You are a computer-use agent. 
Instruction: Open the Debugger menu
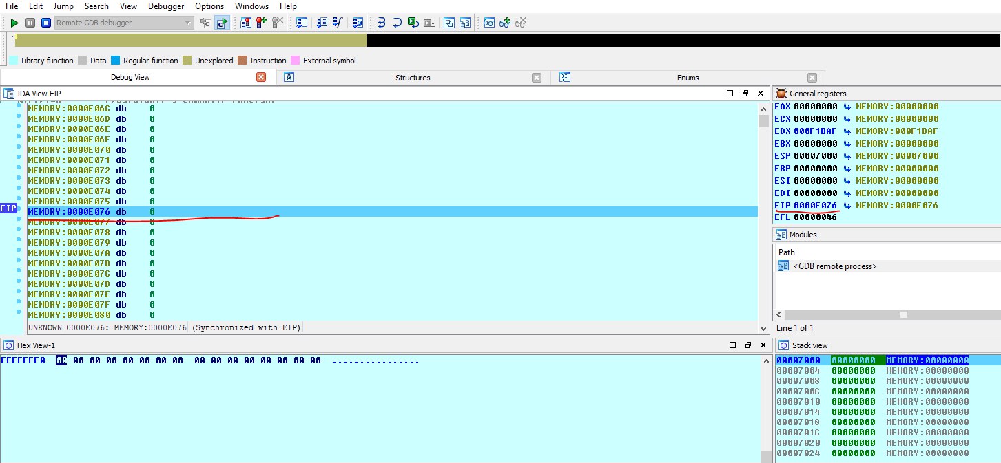coord(165,6)
